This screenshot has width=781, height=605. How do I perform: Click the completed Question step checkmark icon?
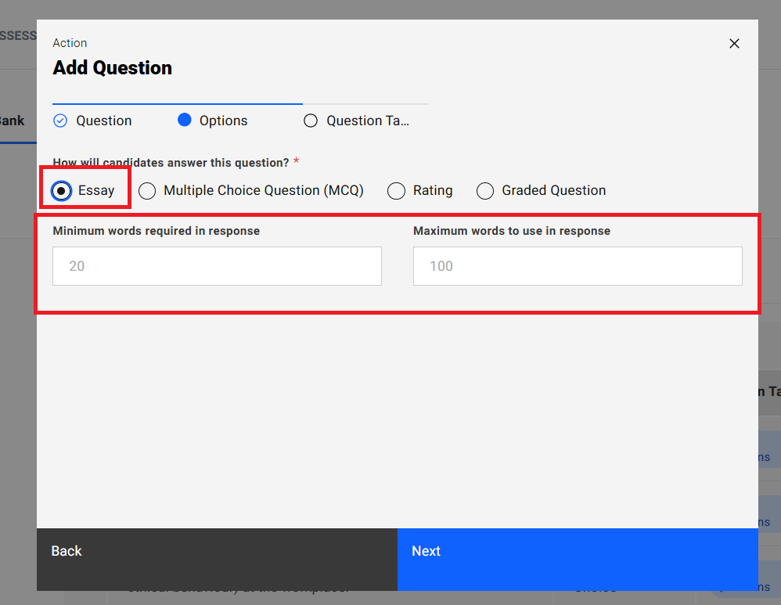click(60, 121)
